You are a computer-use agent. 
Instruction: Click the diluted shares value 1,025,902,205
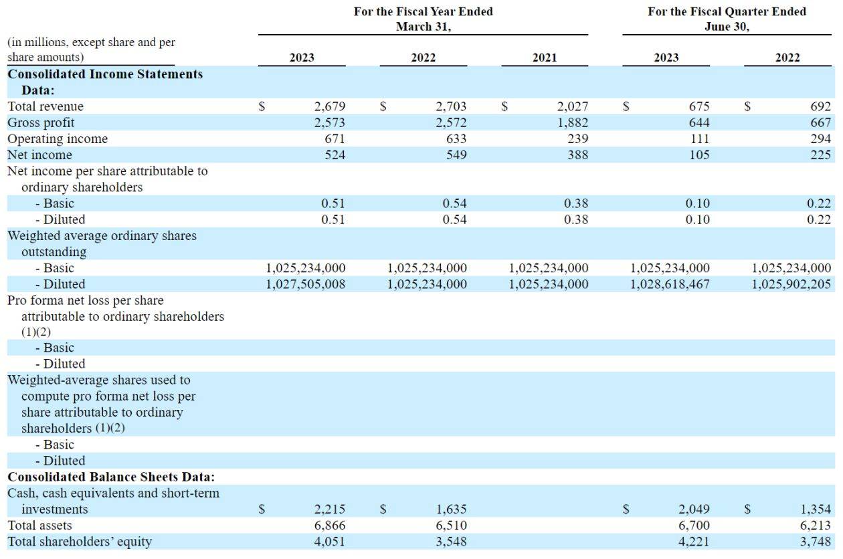click(791, 284)
